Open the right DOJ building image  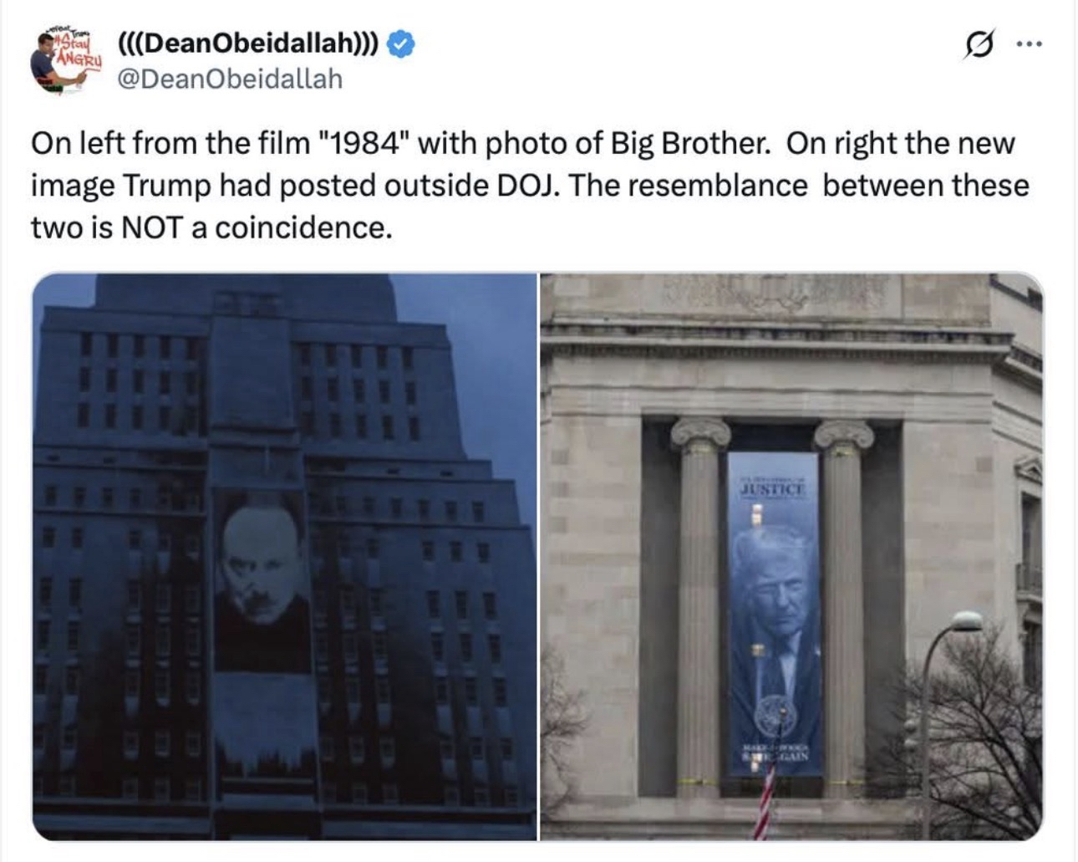tap(791, 557)
